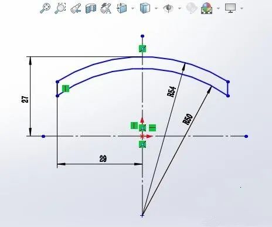272x227 pixels.
Task: Select the arc center point at bottom
Action: point(142,216)
